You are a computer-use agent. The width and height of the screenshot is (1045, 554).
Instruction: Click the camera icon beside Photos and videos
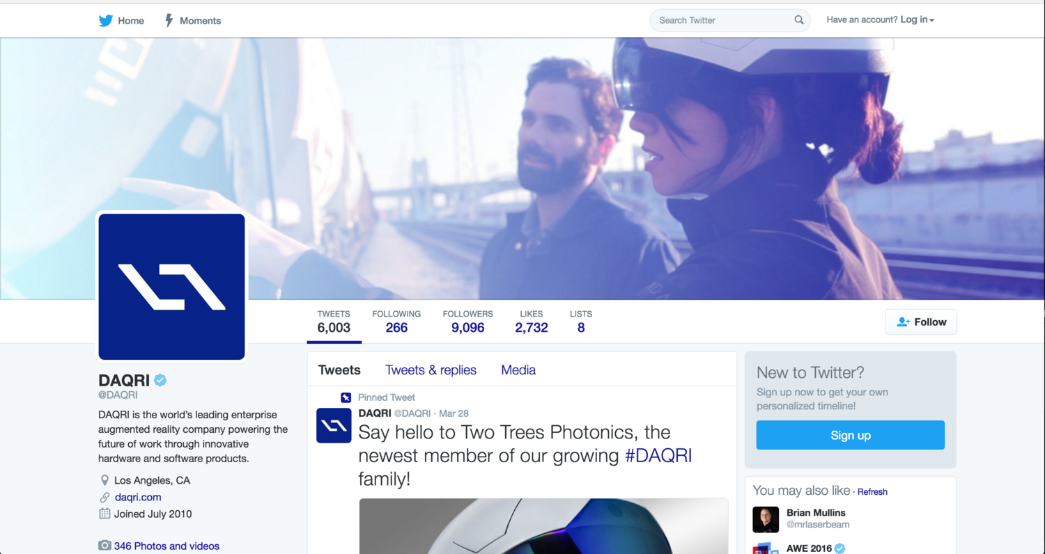pyautogui.click(x=104, y=546)
